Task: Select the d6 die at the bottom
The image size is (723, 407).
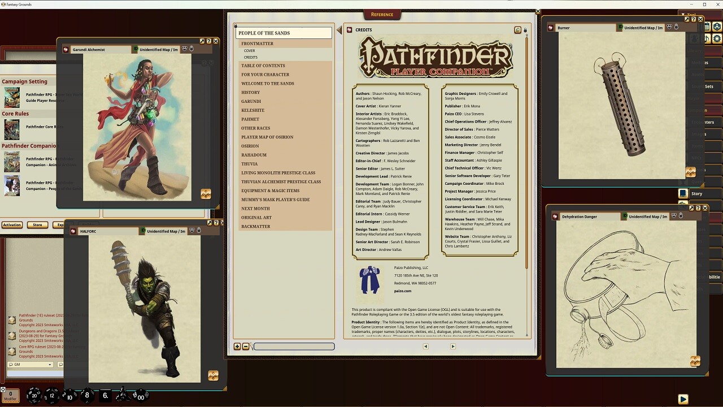Action: 105,395
